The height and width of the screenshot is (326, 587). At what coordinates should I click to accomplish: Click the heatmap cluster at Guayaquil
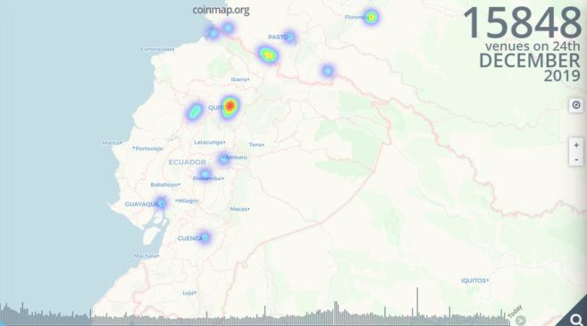pos(161,203)
